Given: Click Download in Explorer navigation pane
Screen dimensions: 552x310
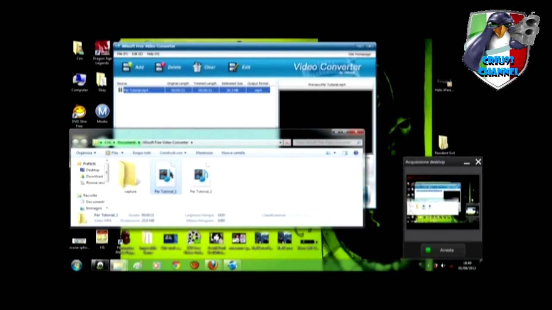Looking at the screenshot, I should (x=94, y=177).
